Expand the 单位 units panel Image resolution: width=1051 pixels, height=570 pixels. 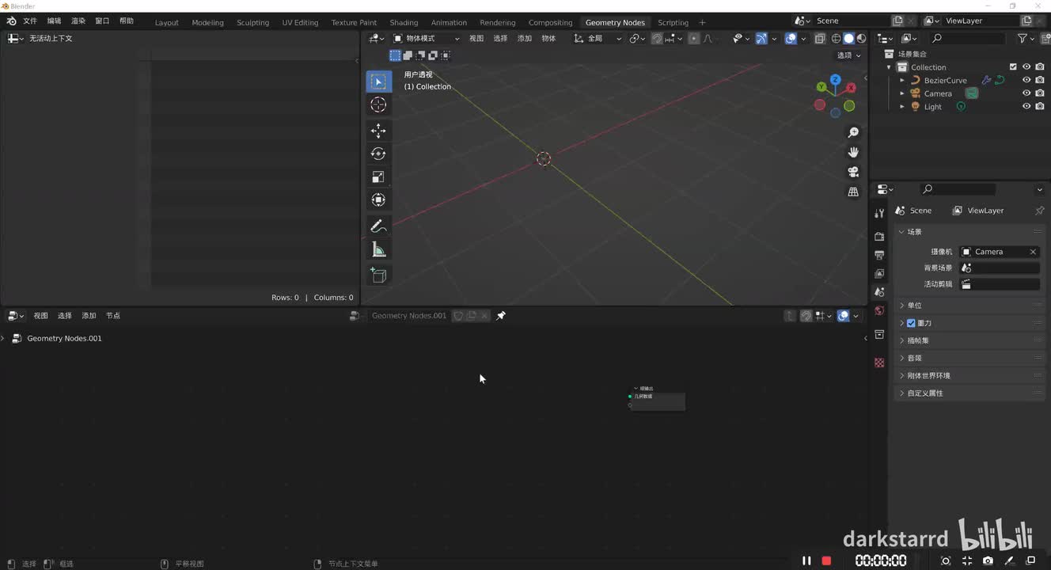969,306
